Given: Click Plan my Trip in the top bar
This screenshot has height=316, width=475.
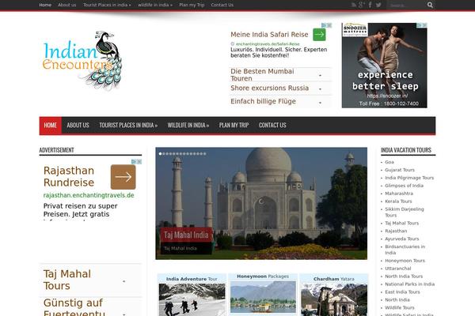Looking at the screenshot, I should [192, 5].
